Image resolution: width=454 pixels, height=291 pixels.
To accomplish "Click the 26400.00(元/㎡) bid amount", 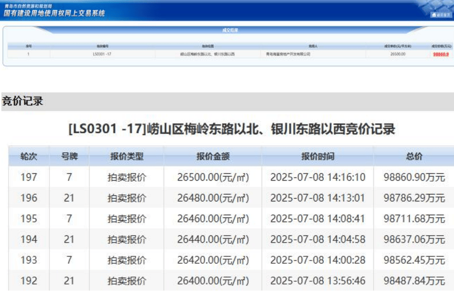I will click(x=213, y=281).
